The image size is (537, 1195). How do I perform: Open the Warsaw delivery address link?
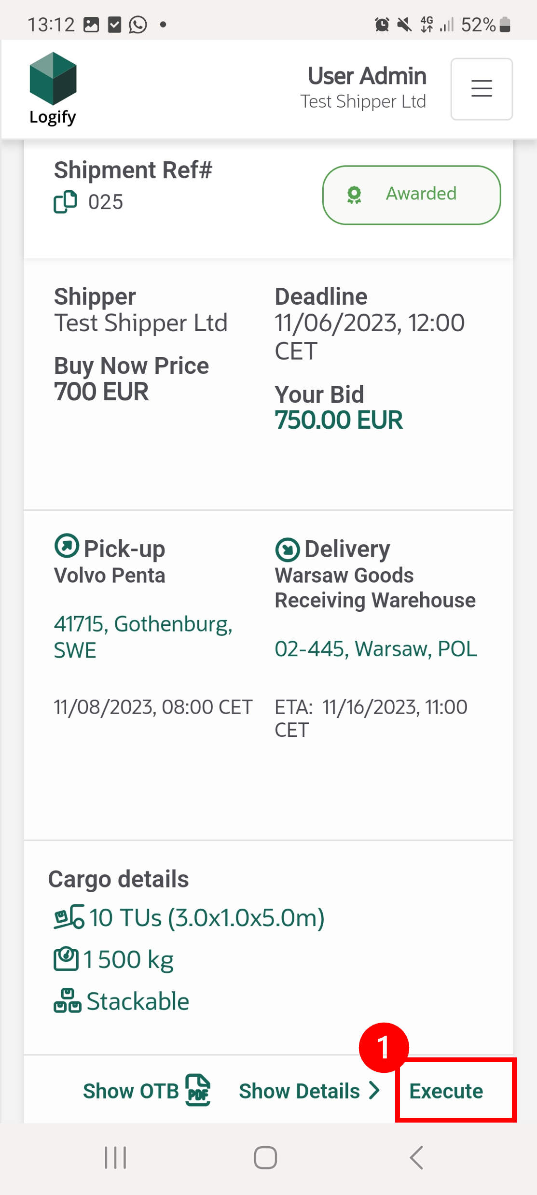coord(376,648)
